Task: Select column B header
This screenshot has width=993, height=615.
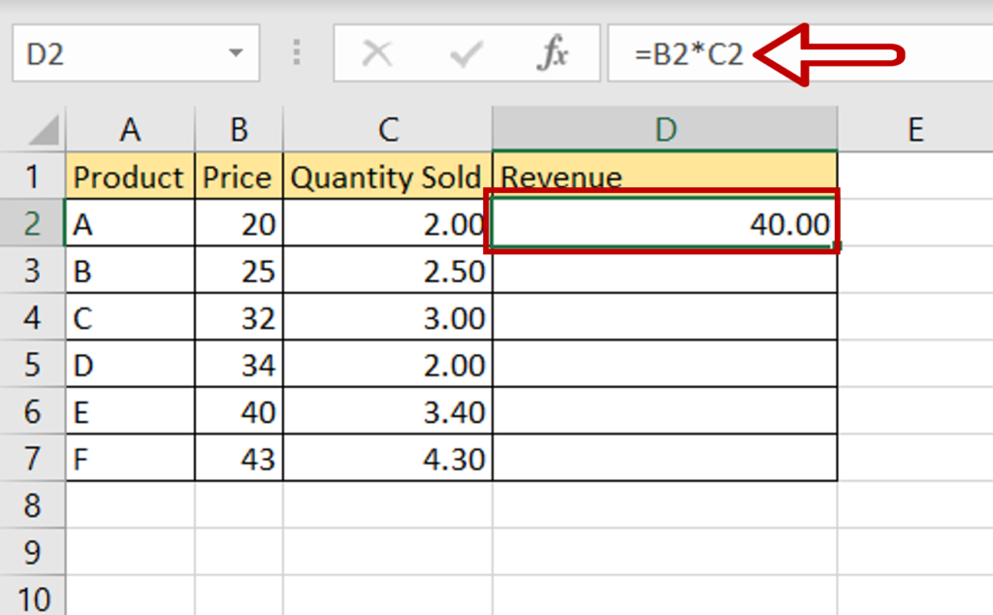Action: [239, 127]
